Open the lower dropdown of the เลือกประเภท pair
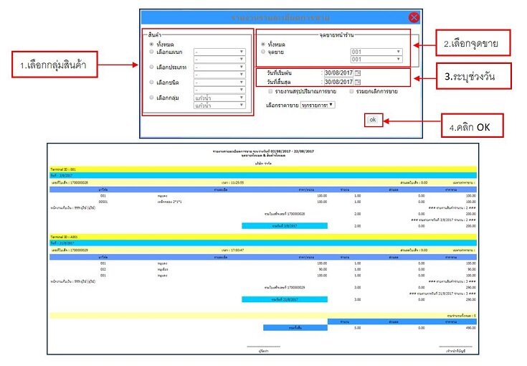 click(x=219, y=75)
